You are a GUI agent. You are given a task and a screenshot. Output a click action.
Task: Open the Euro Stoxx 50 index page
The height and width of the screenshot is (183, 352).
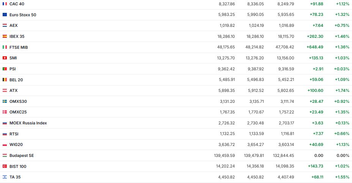(23, 15)
